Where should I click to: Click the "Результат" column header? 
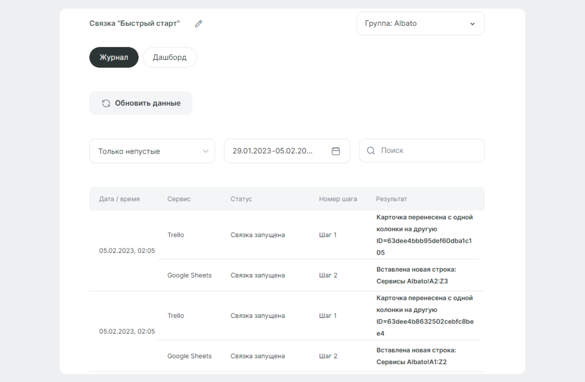pyautogui.click(x=391, y=199)
